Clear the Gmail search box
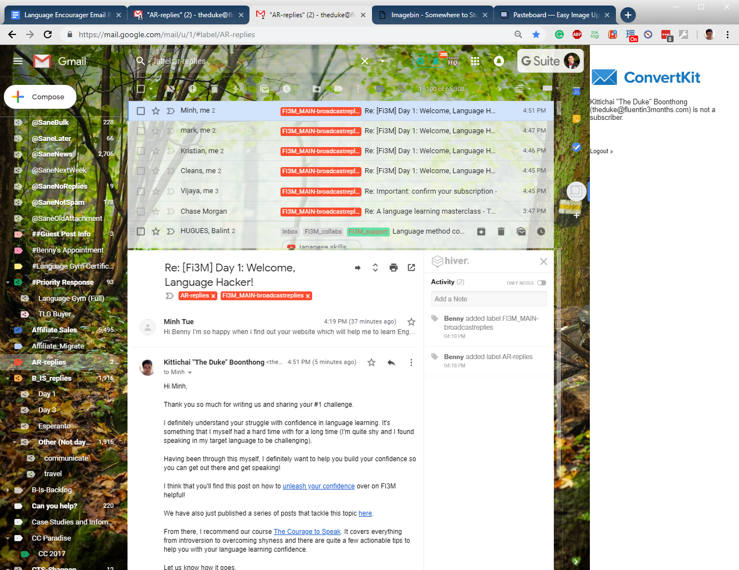Image resolution: width=739 pixels, height=570 pixels. tap(365, 61)
